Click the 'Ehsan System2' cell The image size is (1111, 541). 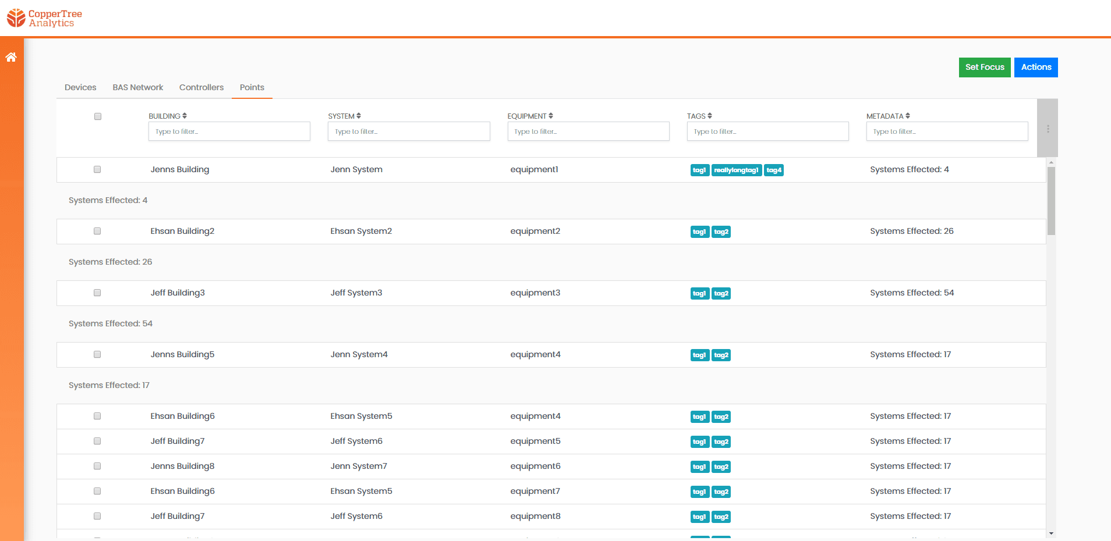361,231
